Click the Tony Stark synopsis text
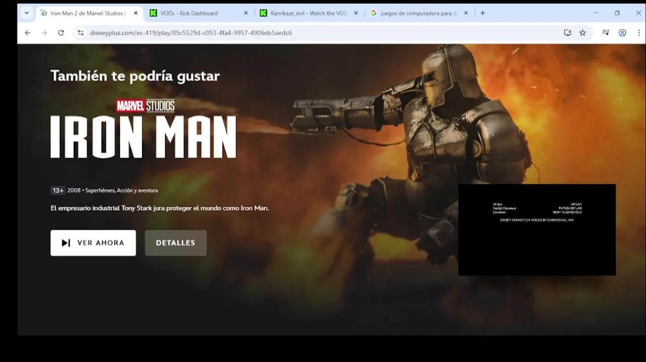Image resolution: width=646 pixels, height=362 pixels. [159, 208]
